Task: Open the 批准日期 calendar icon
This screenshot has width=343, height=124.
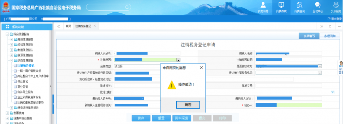Action: tap(332, 92)
